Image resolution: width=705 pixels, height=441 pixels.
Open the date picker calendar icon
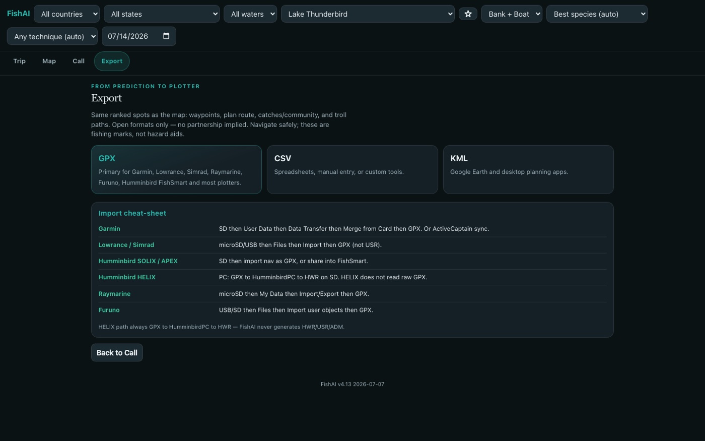166,36
